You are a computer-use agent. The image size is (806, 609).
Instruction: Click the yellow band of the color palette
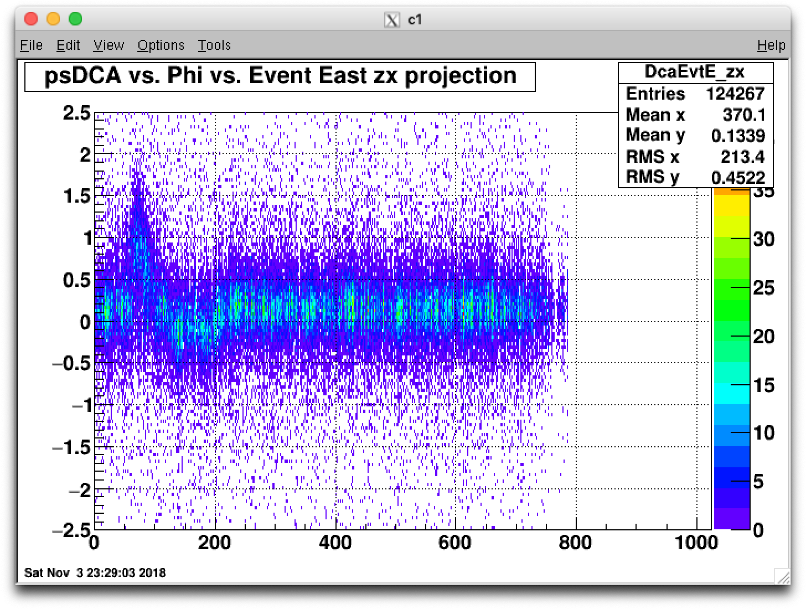click(731, 205)
